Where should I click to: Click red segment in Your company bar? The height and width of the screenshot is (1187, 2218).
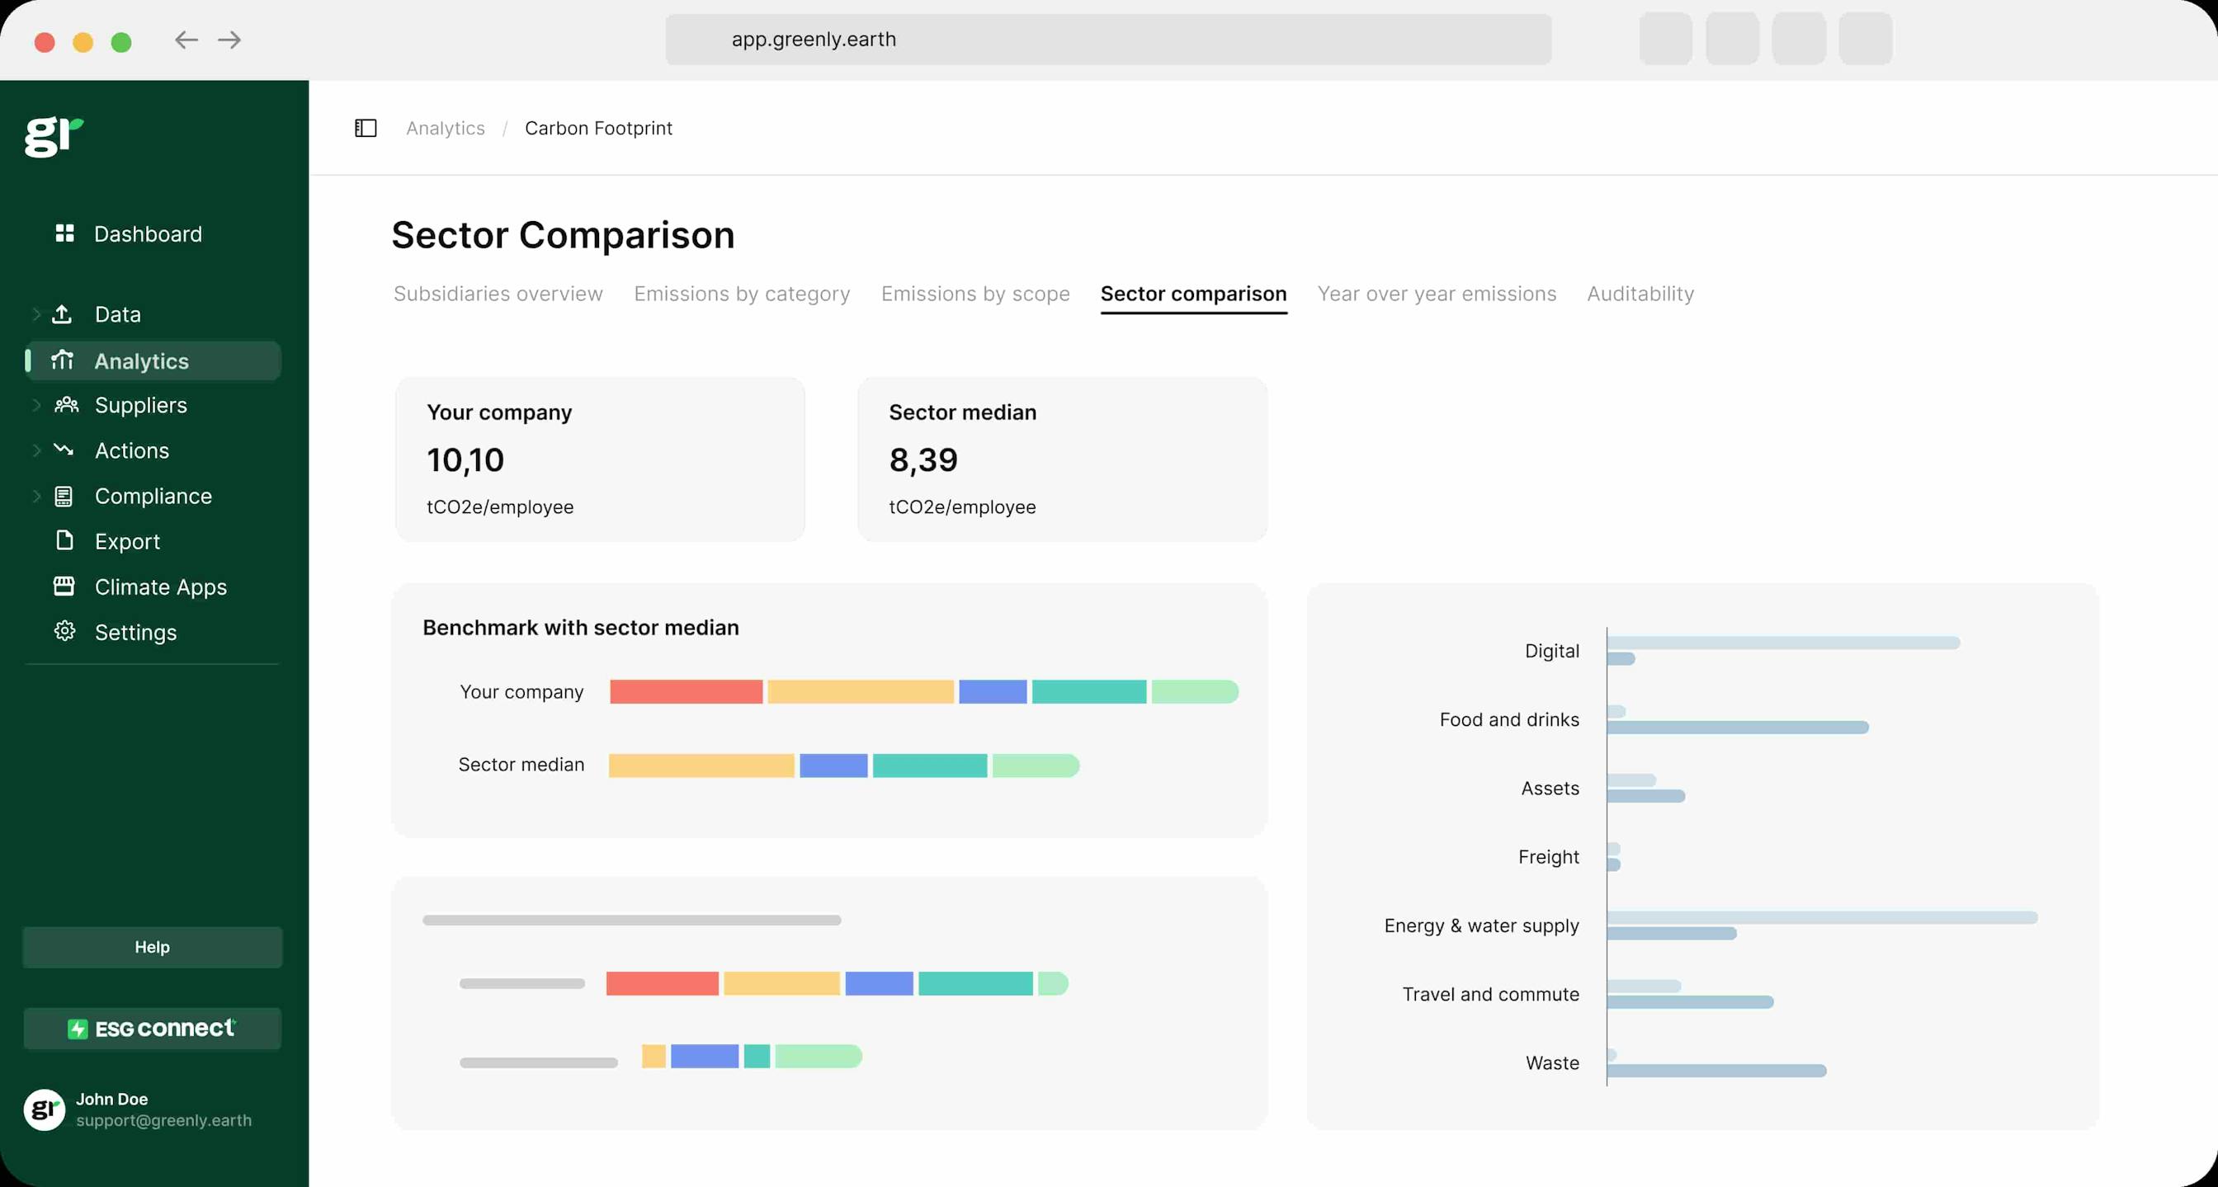[x=686, y=692]
